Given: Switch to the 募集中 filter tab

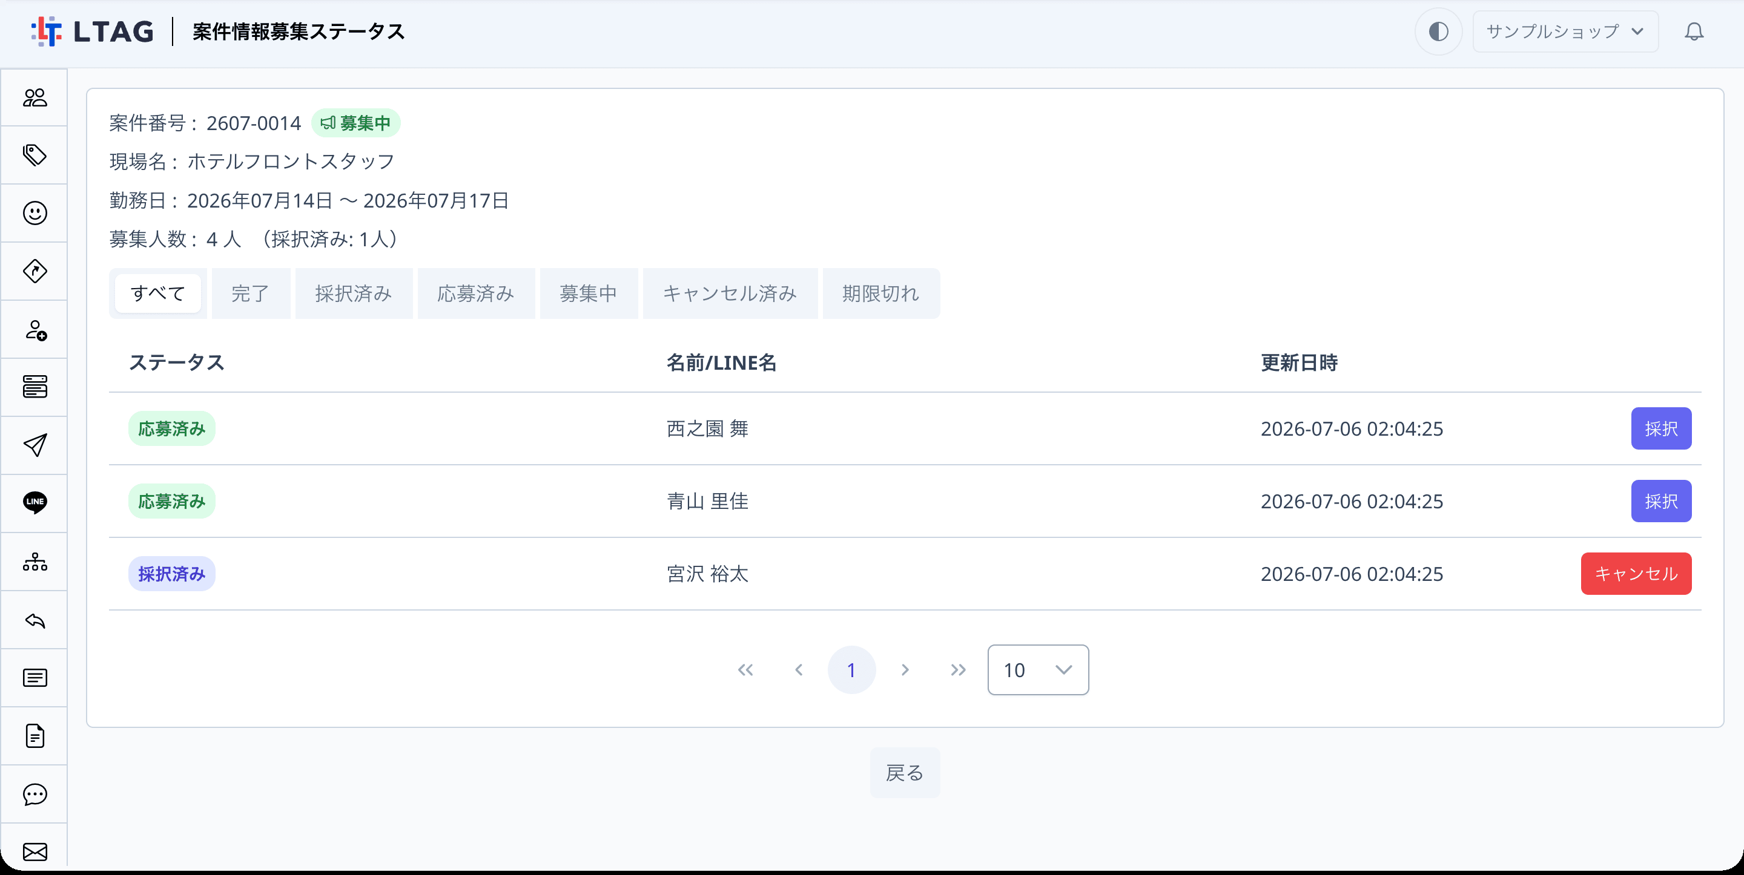Looking at the screenshot, I should [589, 293].
